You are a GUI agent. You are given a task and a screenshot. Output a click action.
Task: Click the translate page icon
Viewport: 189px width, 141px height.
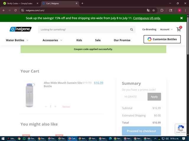[148, 11]
